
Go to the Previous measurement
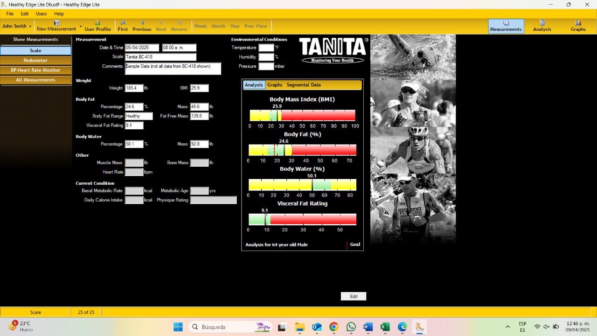141,26
